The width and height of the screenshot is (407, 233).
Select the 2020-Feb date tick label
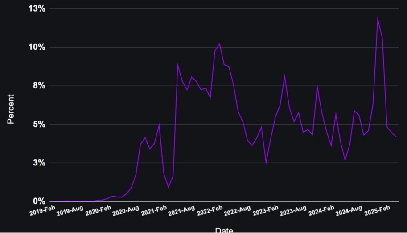pyautogui.click(x=98, y=211)
